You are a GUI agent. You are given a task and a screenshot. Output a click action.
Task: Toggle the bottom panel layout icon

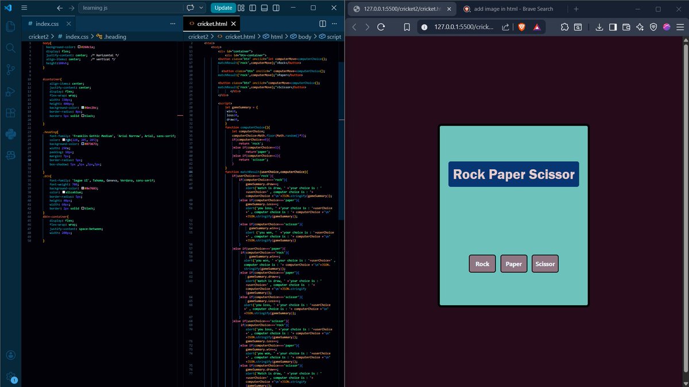(x=264, y=7)
